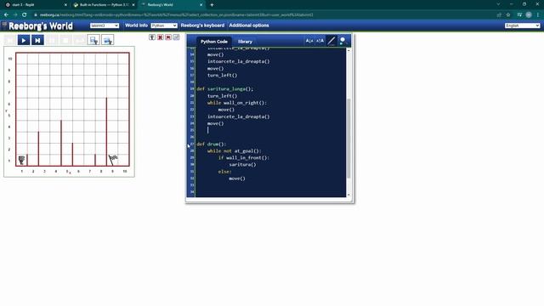This screenshot has height=306, width=544.
Task: Click the world view icon with a cursor
Action: point(93,40)
